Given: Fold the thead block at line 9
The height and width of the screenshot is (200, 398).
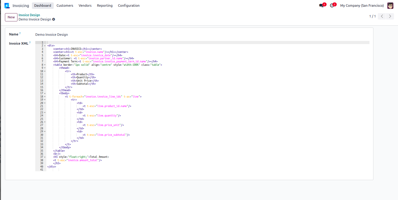Looking at the screenshot, I should coord(45,68).
